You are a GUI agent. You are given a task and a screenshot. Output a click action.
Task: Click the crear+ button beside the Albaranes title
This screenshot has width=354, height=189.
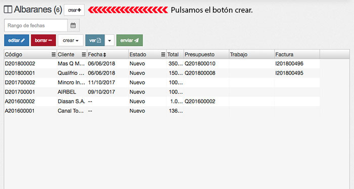[74, 10]
